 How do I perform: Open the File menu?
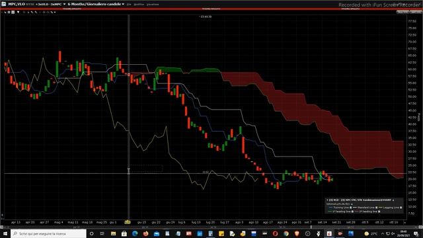[129, 5]
